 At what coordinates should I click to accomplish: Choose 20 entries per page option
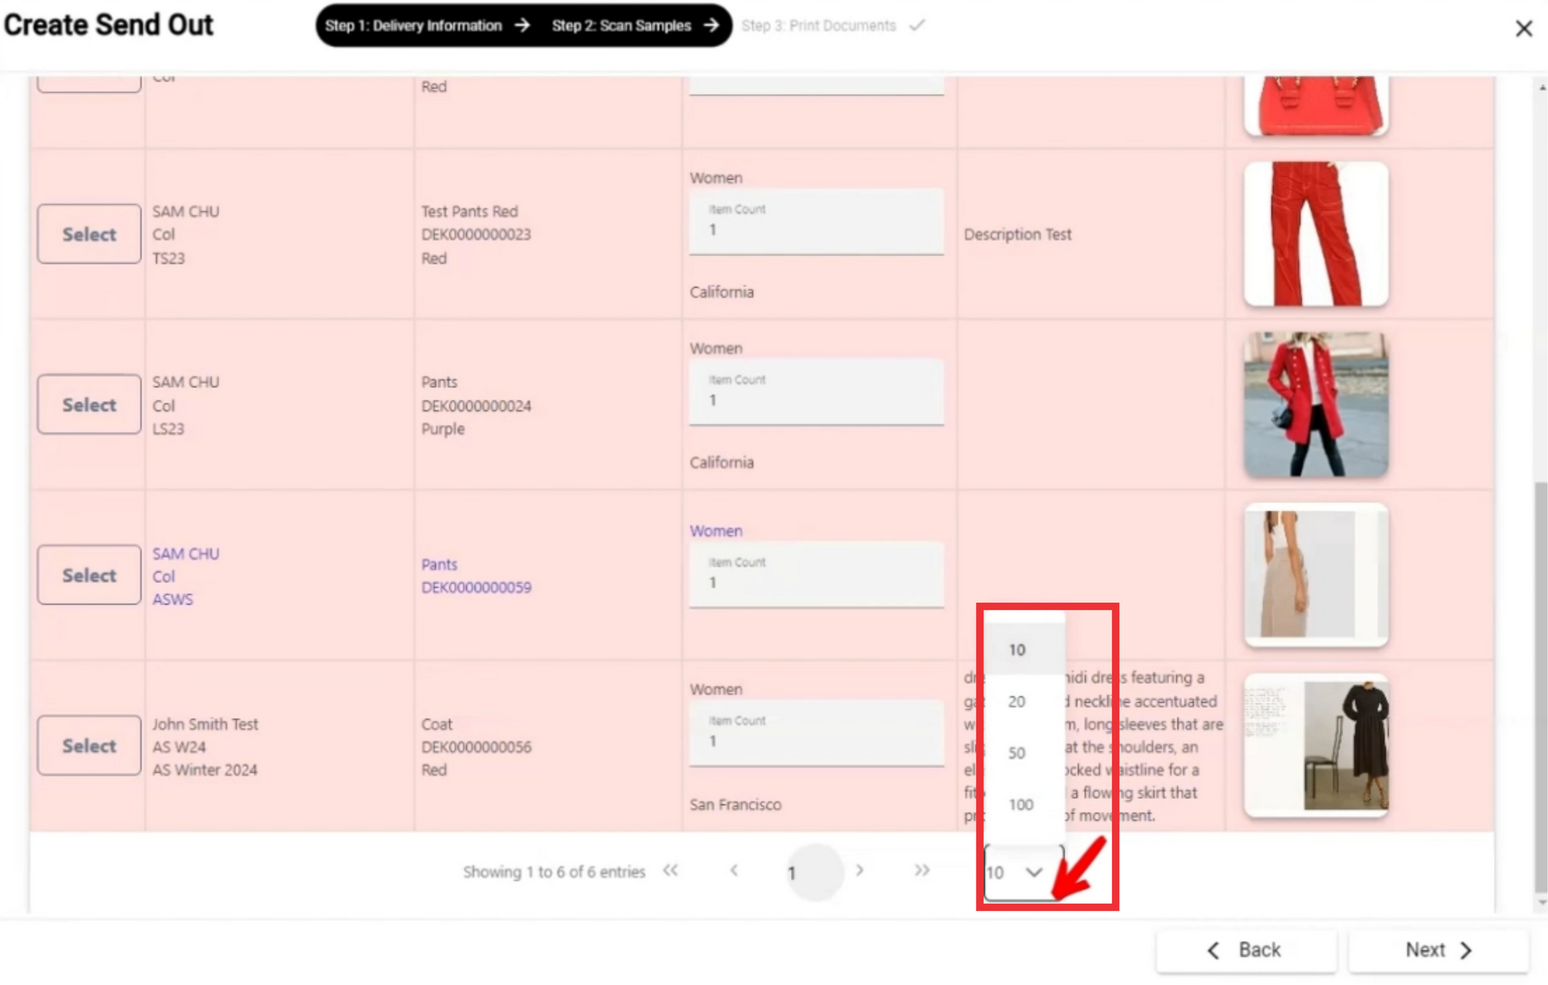(1025, 701)
